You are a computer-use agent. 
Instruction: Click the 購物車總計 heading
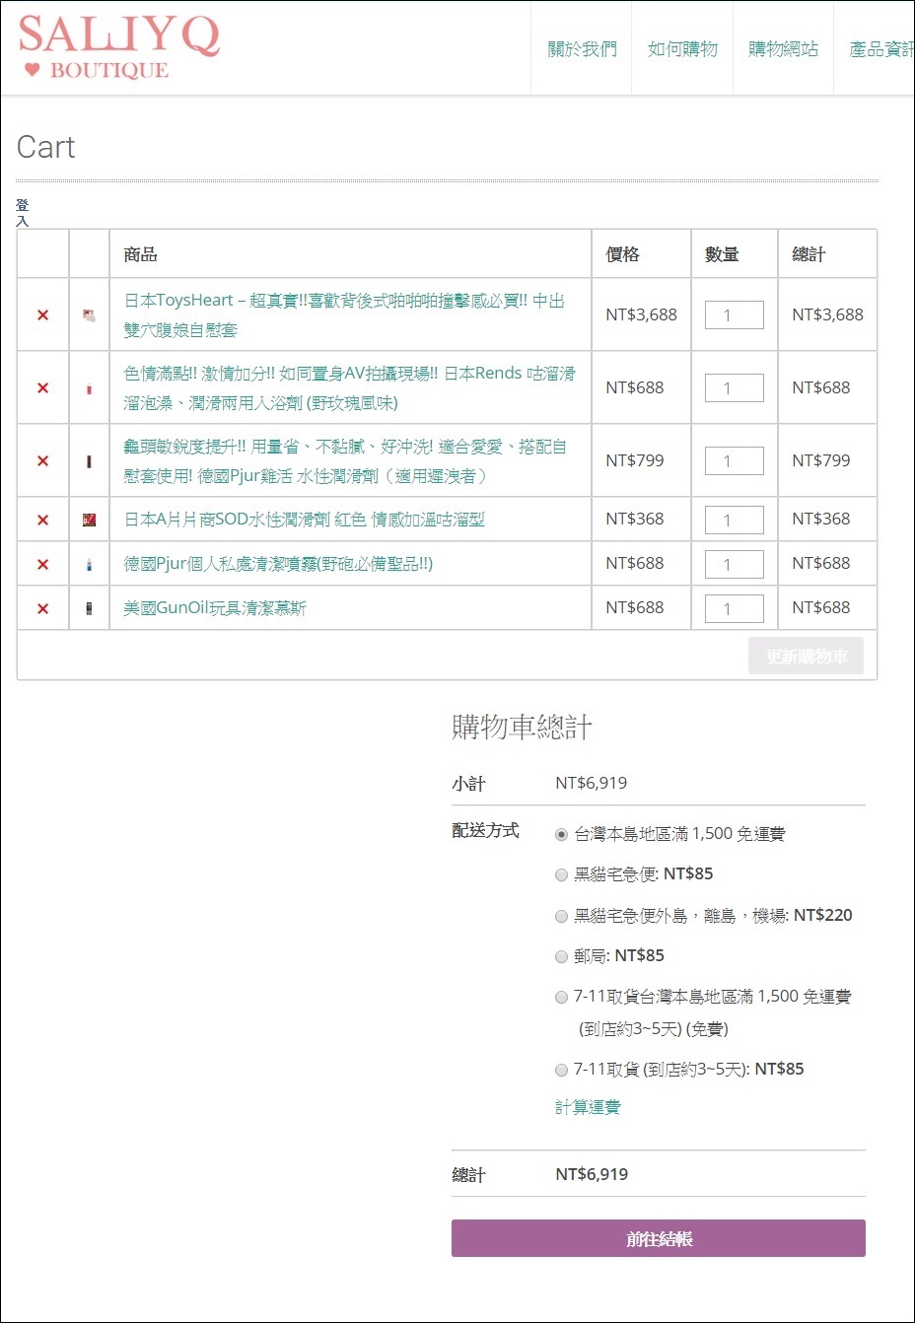coord(522,727)
